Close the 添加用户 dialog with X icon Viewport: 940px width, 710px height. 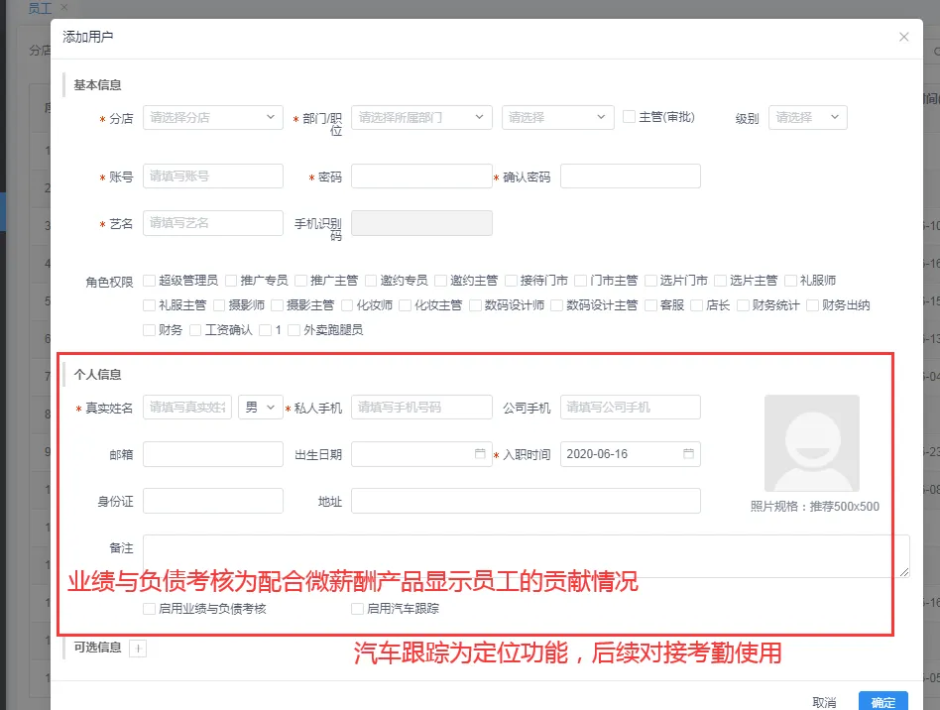(x=903, y=37)
